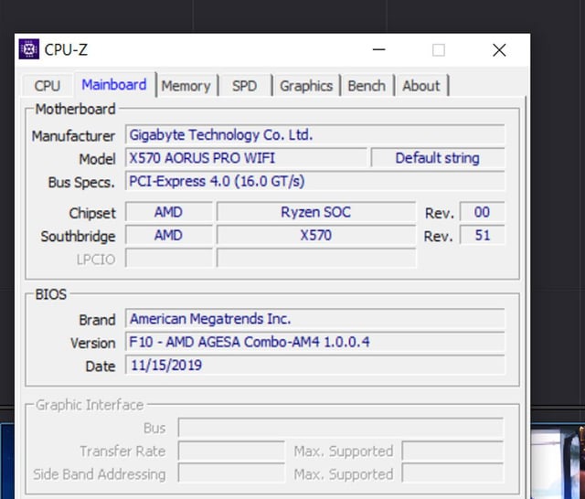The width and height of the screenshot is (585, 499).
Task: Click the empty Graphic Interface Bus field
Action: click(x=341, y=428)
